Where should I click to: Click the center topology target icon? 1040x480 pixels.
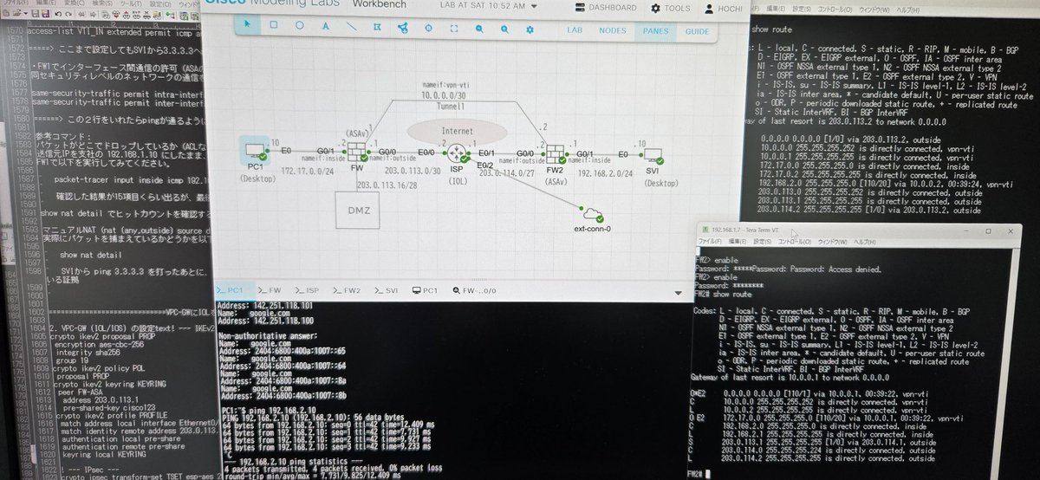(x=428, y=29)
